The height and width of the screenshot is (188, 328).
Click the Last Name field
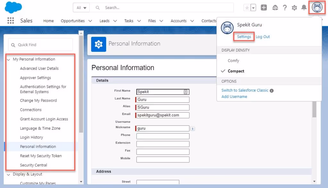pos(163,100)
